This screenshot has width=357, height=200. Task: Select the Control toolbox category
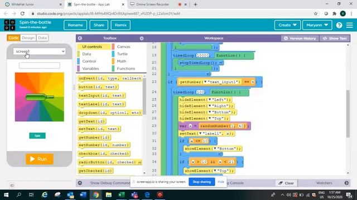click(89, 61)
